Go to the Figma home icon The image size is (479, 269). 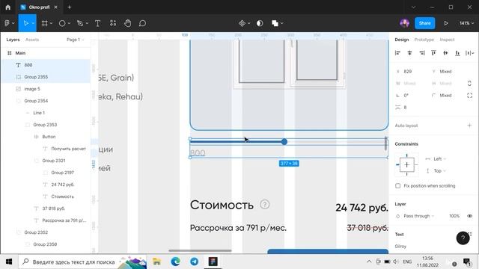coord(8,7)
